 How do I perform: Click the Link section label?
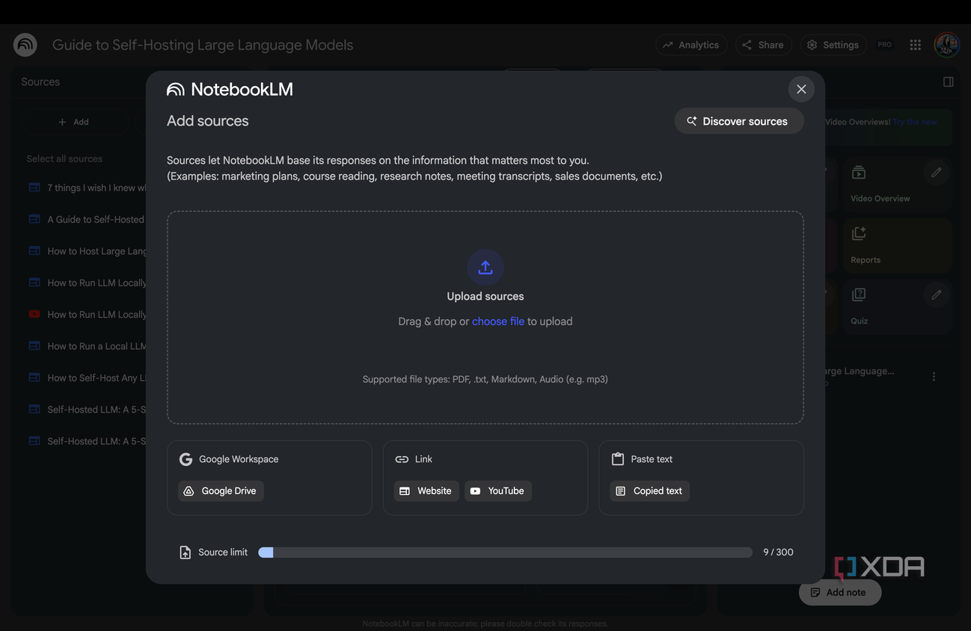[423, 459]
